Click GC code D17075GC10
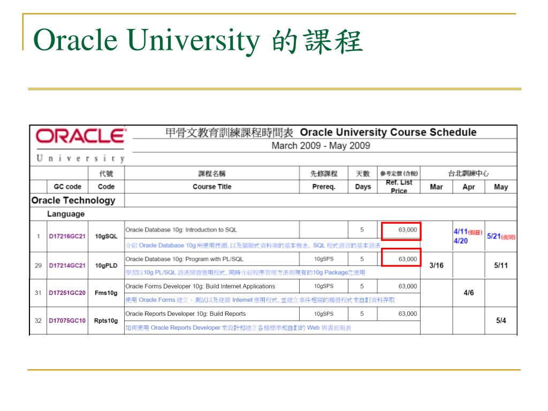The image size is (548, 411). (x=67, y=321)
